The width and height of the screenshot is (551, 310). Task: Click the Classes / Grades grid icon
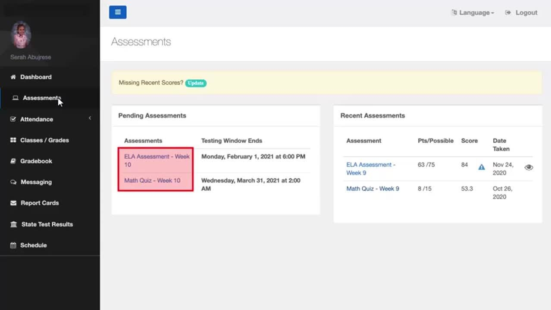coord(13,140)
